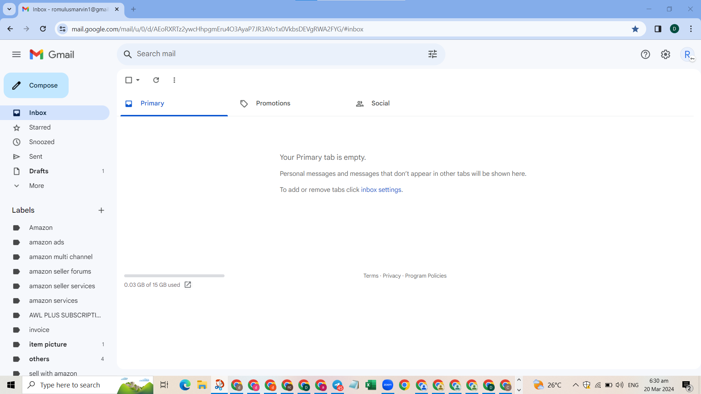Image resolution: width=701 pixels, height=394 pixels.
Task: Open Excel from the taskbar
Action: click(x=371, y=385)
